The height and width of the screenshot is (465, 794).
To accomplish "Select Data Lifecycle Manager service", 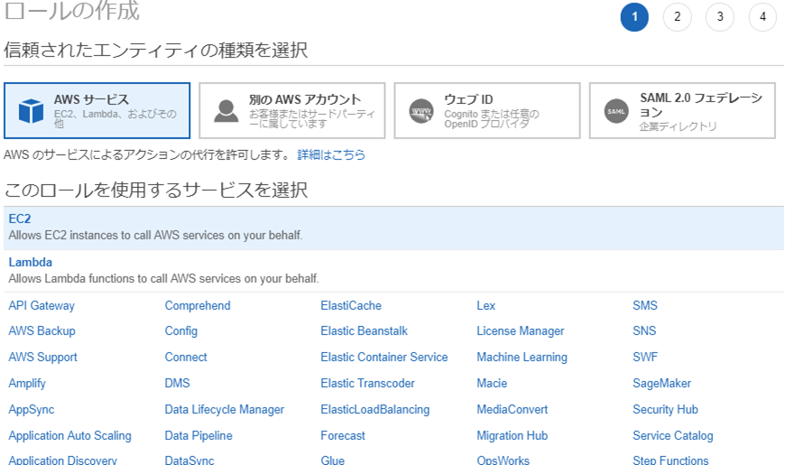I will (x=225, y=410).
